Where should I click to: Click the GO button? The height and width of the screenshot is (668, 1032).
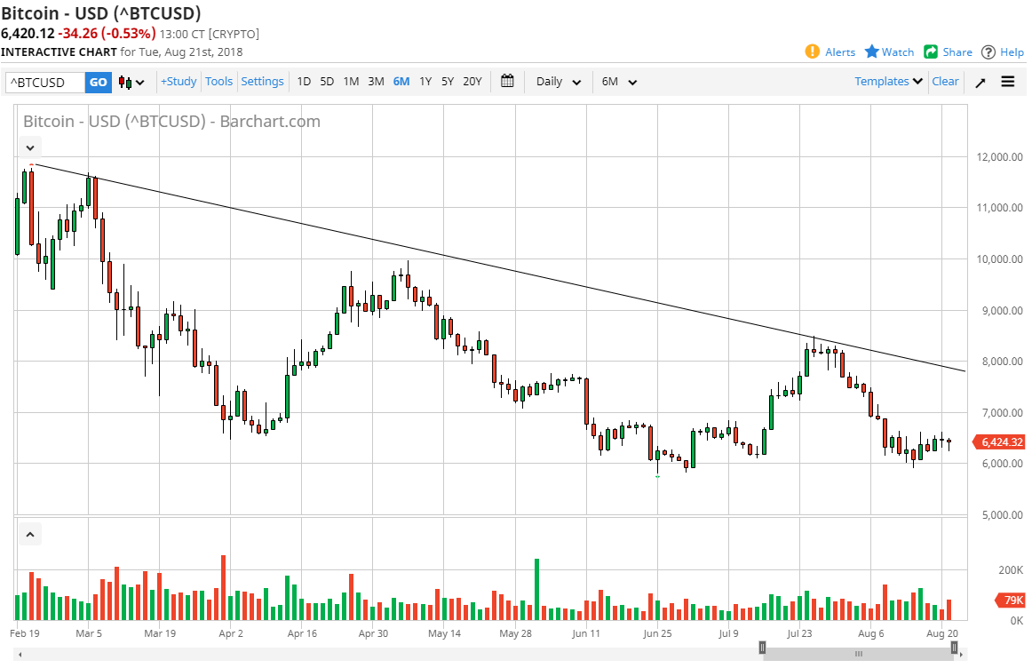pyautogui.click(x=98, y=82)
